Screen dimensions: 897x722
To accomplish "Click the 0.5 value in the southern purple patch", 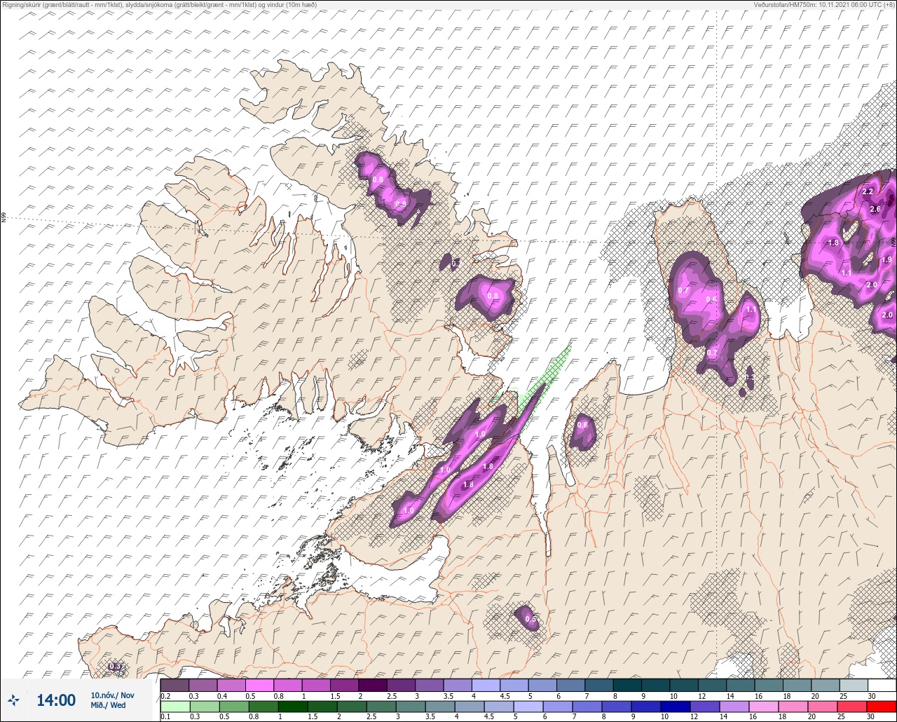I will tap(530, 619).
